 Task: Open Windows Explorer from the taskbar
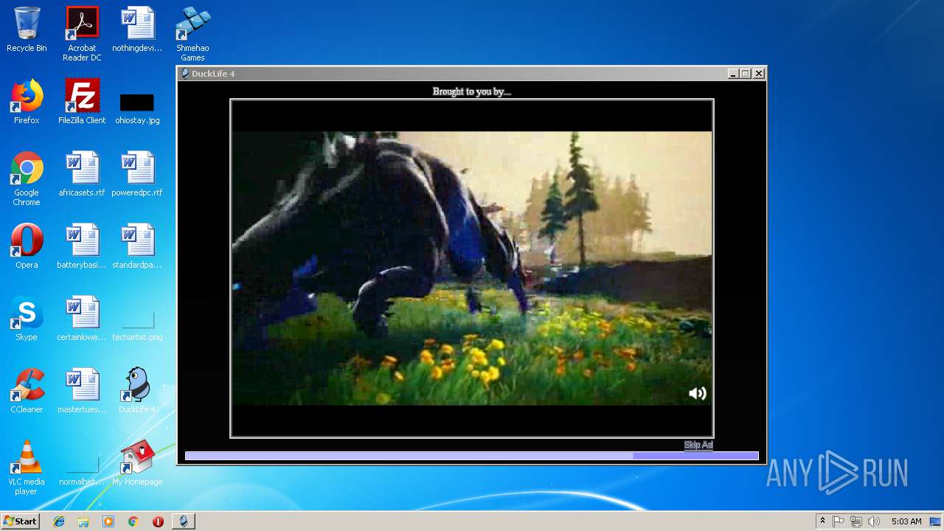(x=83, y=521)
